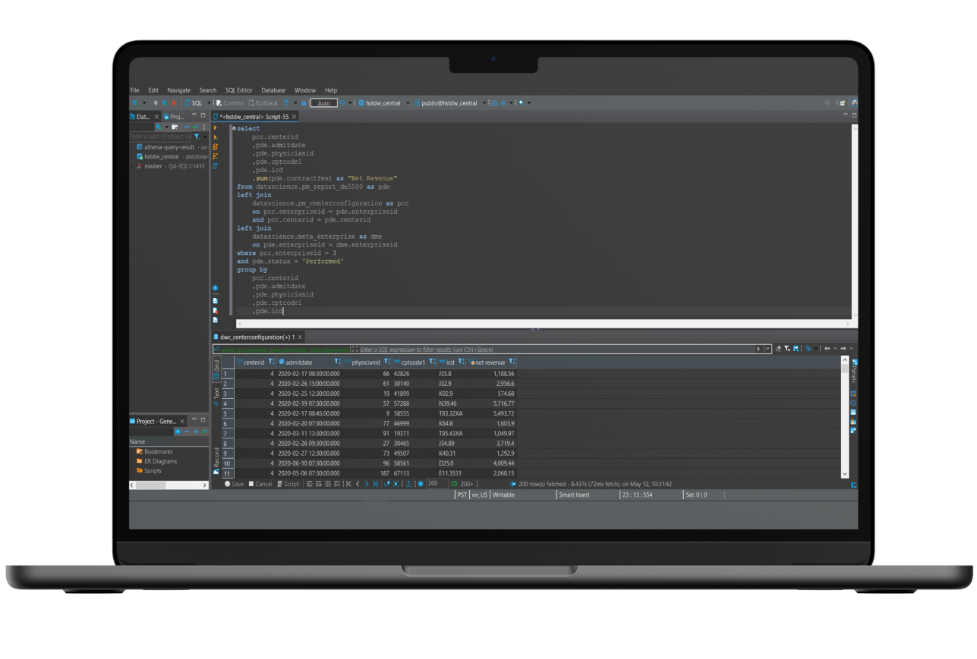Open the File menu
977x659 pixels.
134,89
